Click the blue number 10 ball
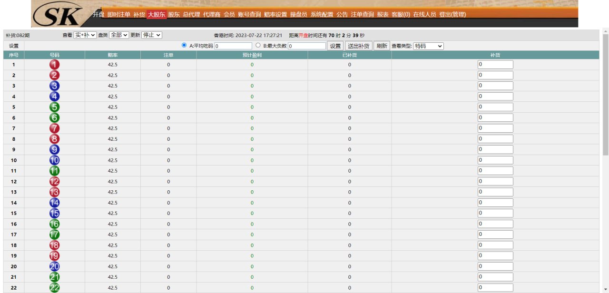Image resolution: width=609 pixels, height=293 pixels. click(55, 160)
